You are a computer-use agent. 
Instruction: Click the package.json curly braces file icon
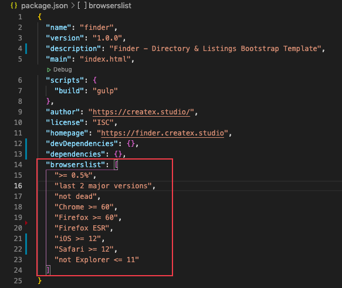(14, 5)
